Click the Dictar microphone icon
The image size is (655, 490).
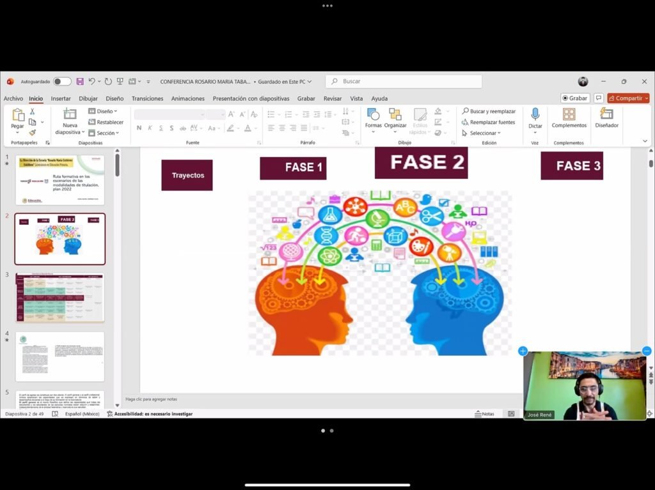[535, 115]
